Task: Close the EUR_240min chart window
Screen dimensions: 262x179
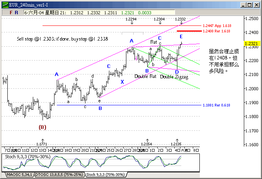Action: [x=256, y=5]
